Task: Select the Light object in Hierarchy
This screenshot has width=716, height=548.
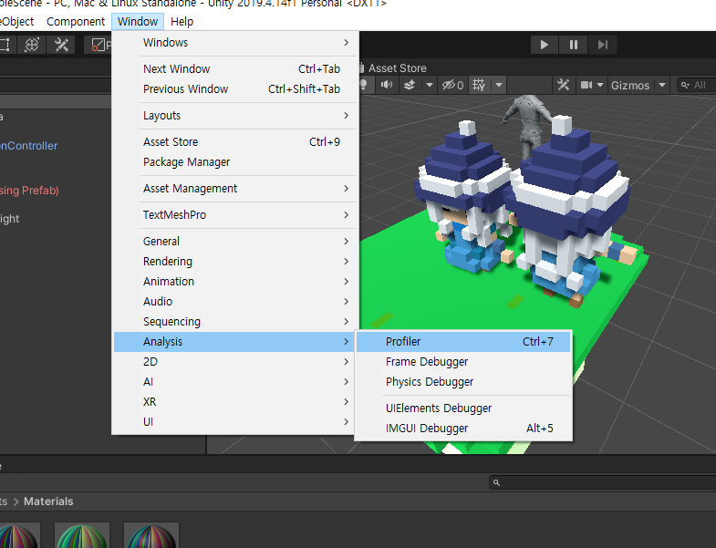Action: click(x=10, y=219)
